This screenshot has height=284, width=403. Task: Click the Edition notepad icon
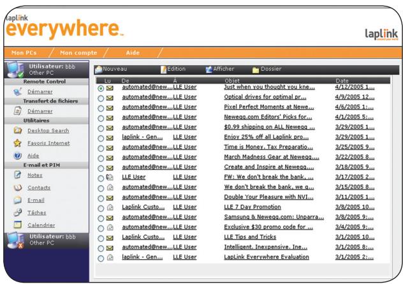[x=163, y=70]
